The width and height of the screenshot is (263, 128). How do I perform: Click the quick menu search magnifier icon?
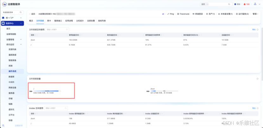click(x=21, y=12)
